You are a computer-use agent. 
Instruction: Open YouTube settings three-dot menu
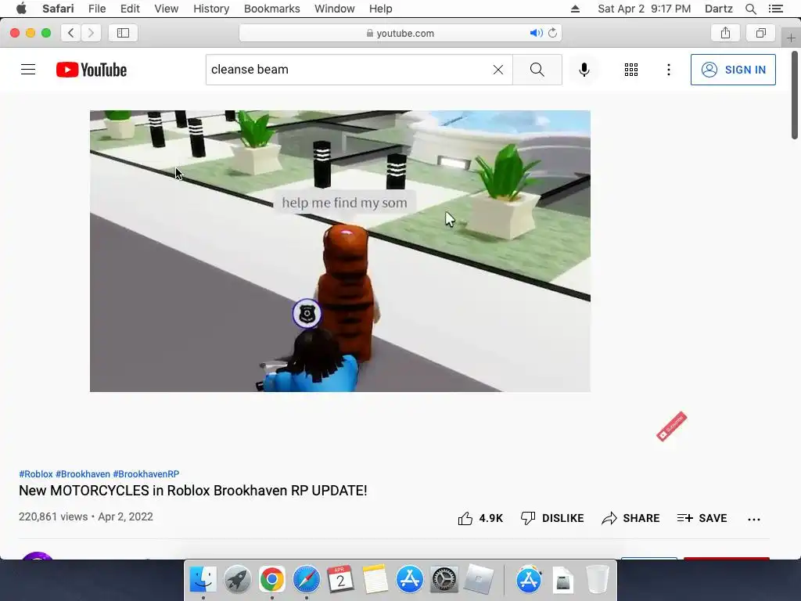point(669,70)
